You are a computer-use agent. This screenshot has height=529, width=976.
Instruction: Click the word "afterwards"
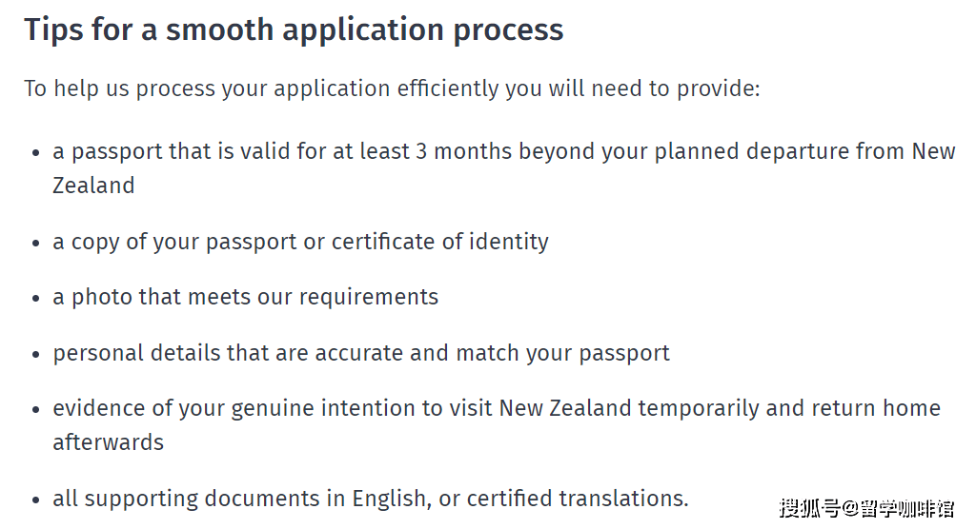tap(108, 442)
